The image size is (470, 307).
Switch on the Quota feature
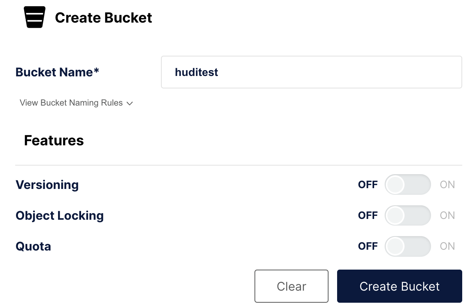pyautogui.click(x=408, y=246)
